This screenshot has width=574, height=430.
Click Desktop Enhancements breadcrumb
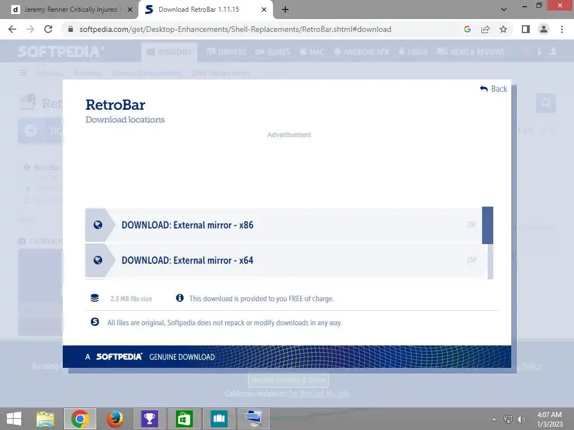tap(146, 73)
